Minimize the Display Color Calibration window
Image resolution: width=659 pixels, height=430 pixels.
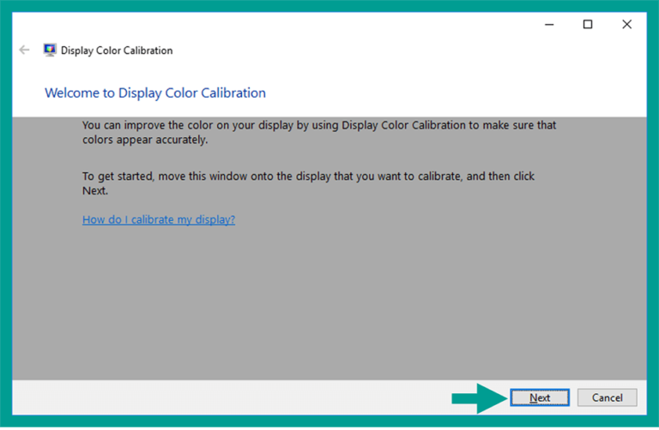coord(549,24)
